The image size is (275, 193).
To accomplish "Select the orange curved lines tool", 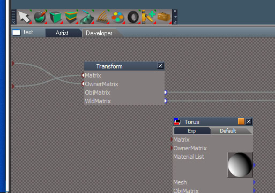I will pyautogui.click(x=102, y=17).
